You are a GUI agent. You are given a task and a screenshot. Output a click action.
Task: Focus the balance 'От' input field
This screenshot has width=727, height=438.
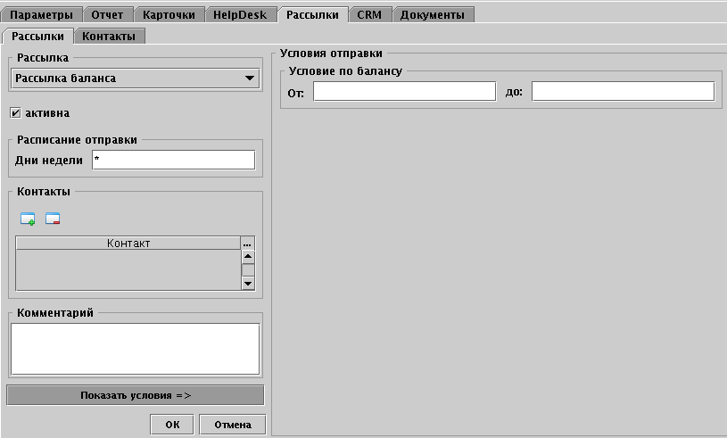coord(404,91)
